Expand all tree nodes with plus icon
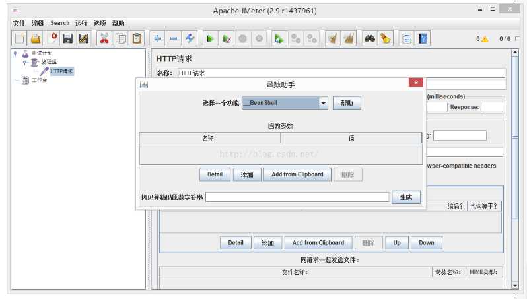 click(157, 39)
